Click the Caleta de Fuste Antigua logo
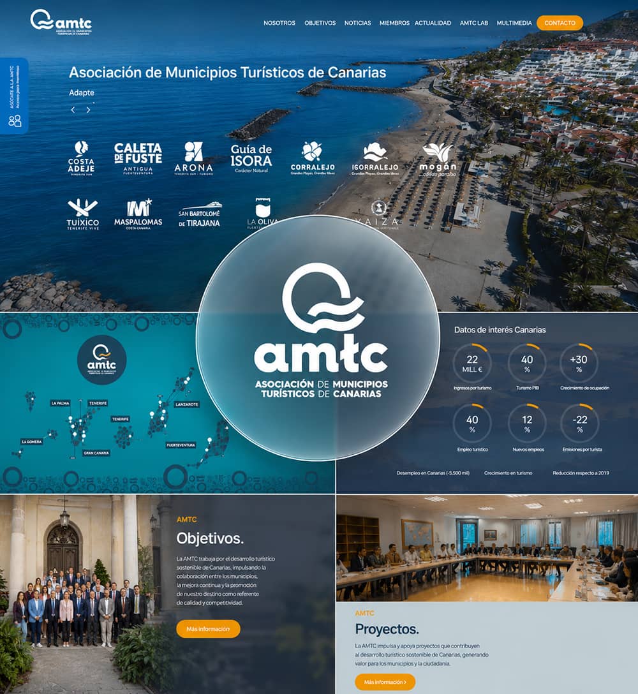 138,158
